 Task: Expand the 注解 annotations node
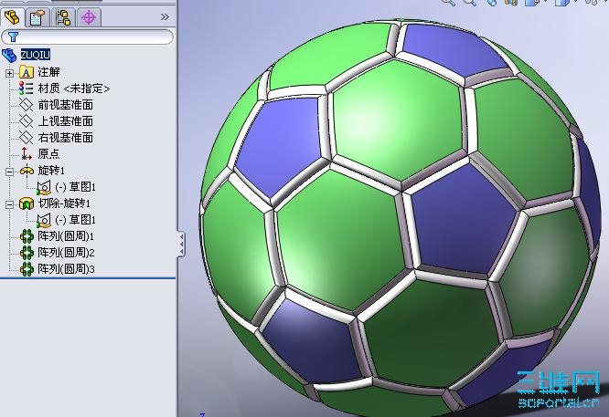[9, 73]
